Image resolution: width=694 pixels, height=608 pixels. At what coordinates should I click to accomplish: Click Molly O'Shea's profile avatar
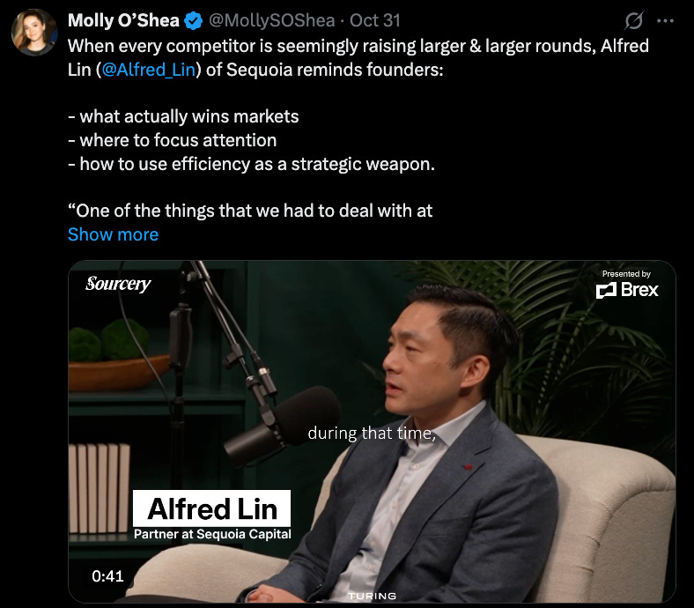pyautogui.click(x=34, y=33)
